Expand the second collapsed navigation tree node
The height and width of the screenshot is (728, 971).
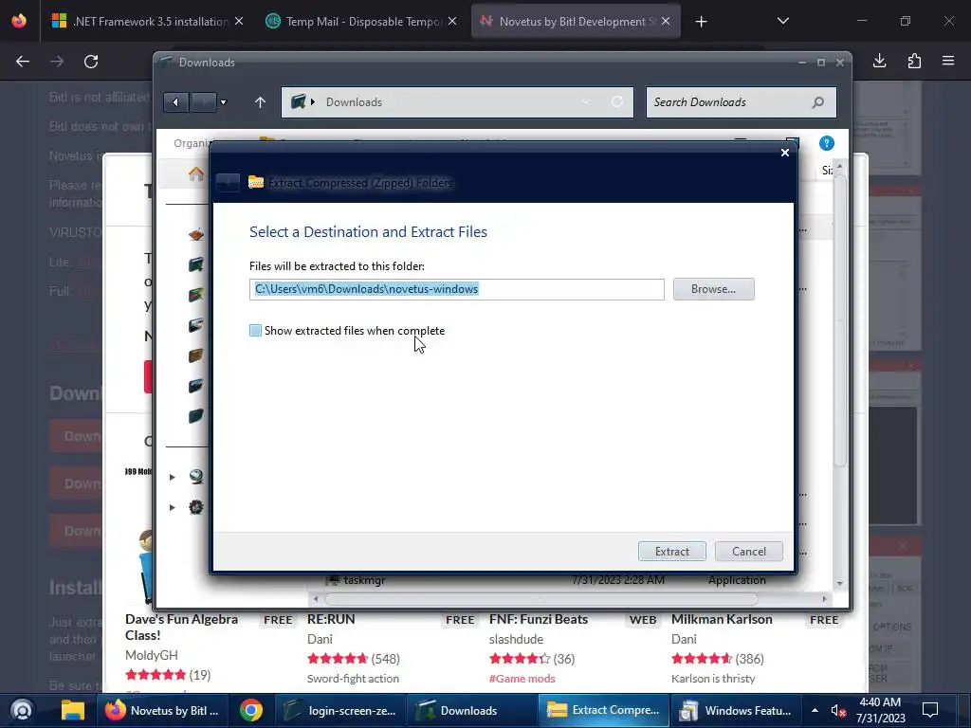(x=173, y=508)
